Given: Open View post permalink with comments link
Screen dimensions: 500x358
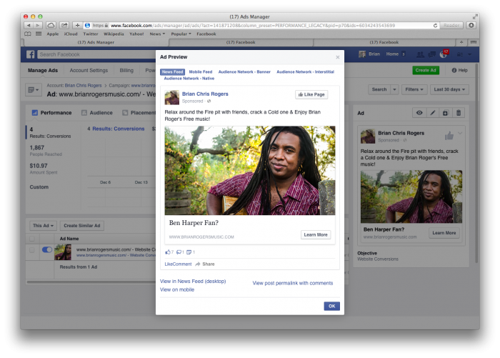Looking at the screenshot, I should tap(293, 283).
